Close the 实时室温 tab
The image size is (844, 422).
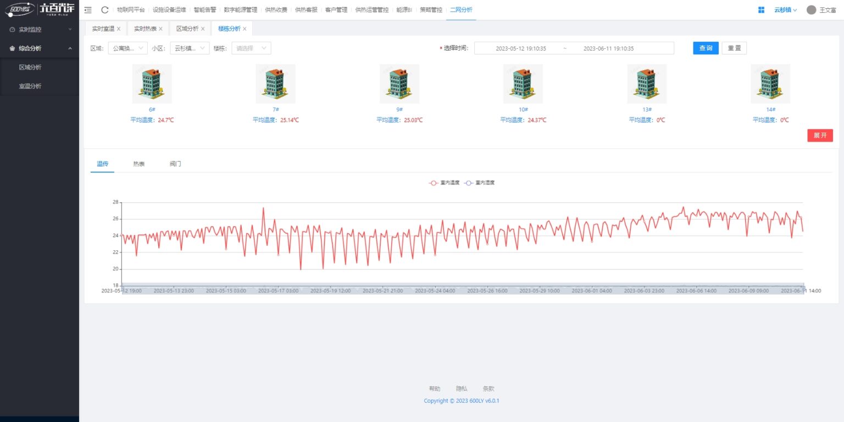point(119,29)
